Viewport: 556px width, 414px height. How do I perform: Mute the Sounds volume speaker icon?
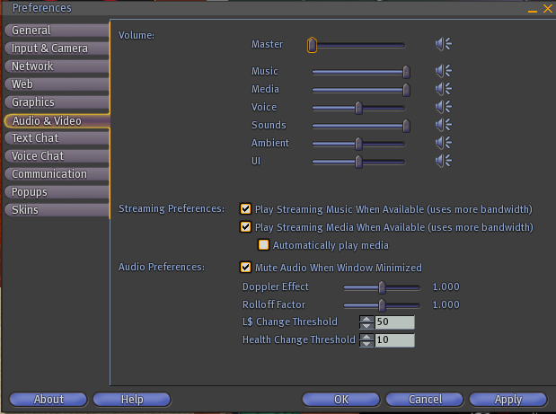[x=443, y=125]
